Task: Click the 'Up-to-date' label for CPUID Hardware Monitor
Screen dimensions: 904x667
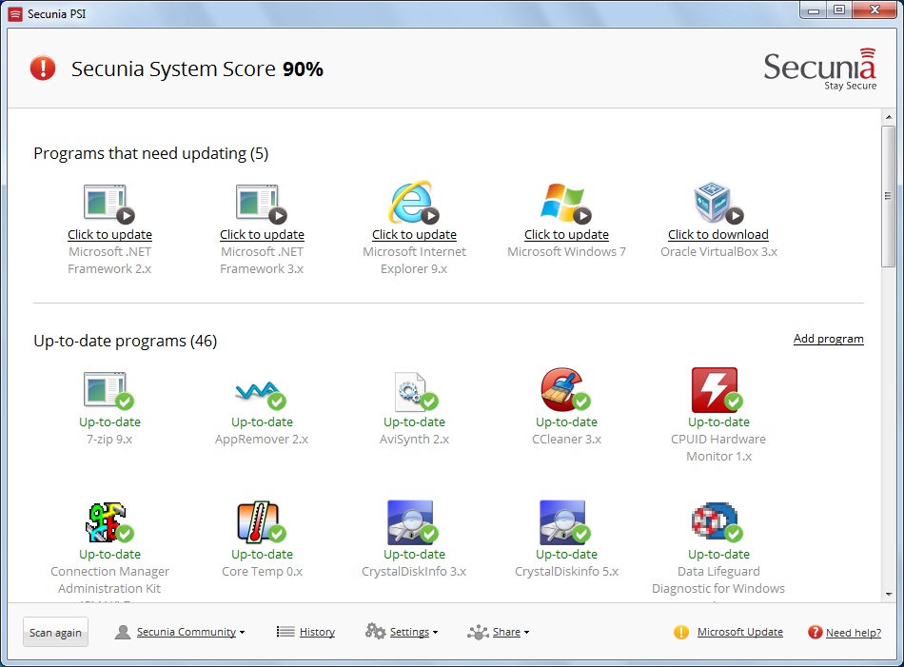Action: tap(718, 422)
